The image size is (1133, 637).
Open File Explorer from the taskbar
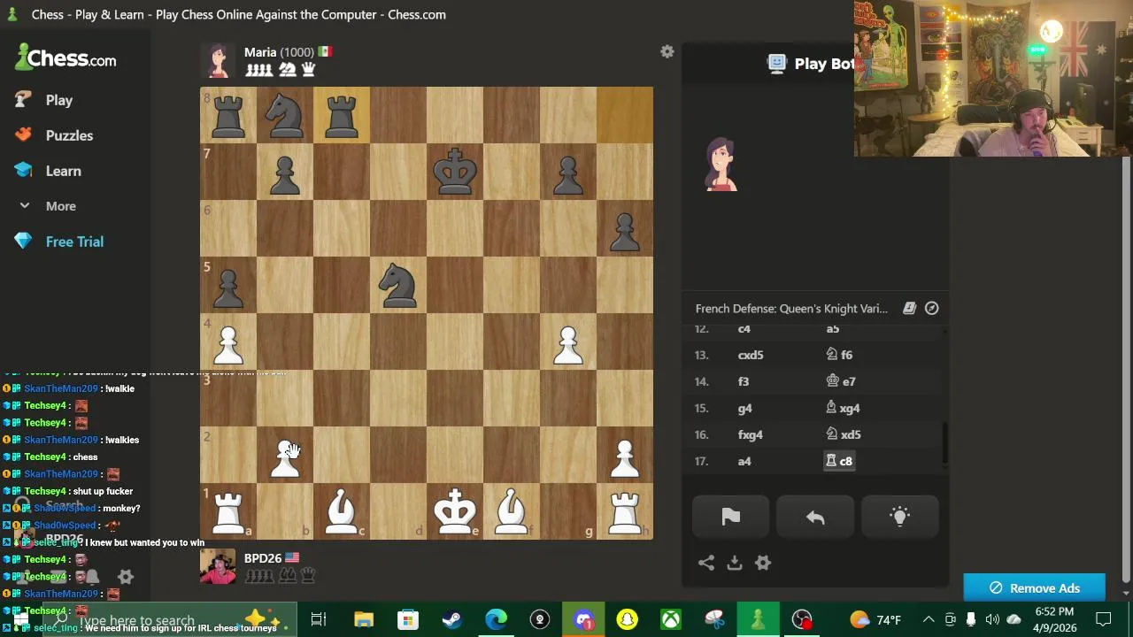(x=364, y=619)
